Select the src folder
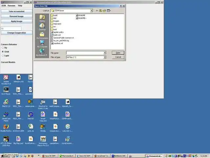Screen dimensions: 210x158 (x=53, y=27)
